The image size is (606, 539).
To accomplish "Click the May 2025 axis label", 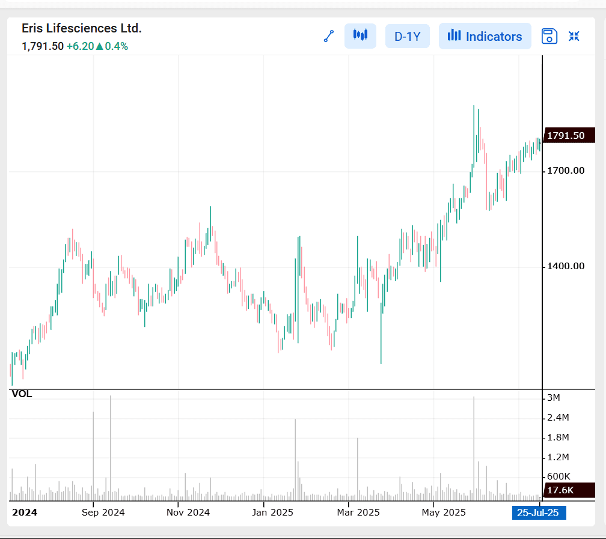I will coord(444,513).
